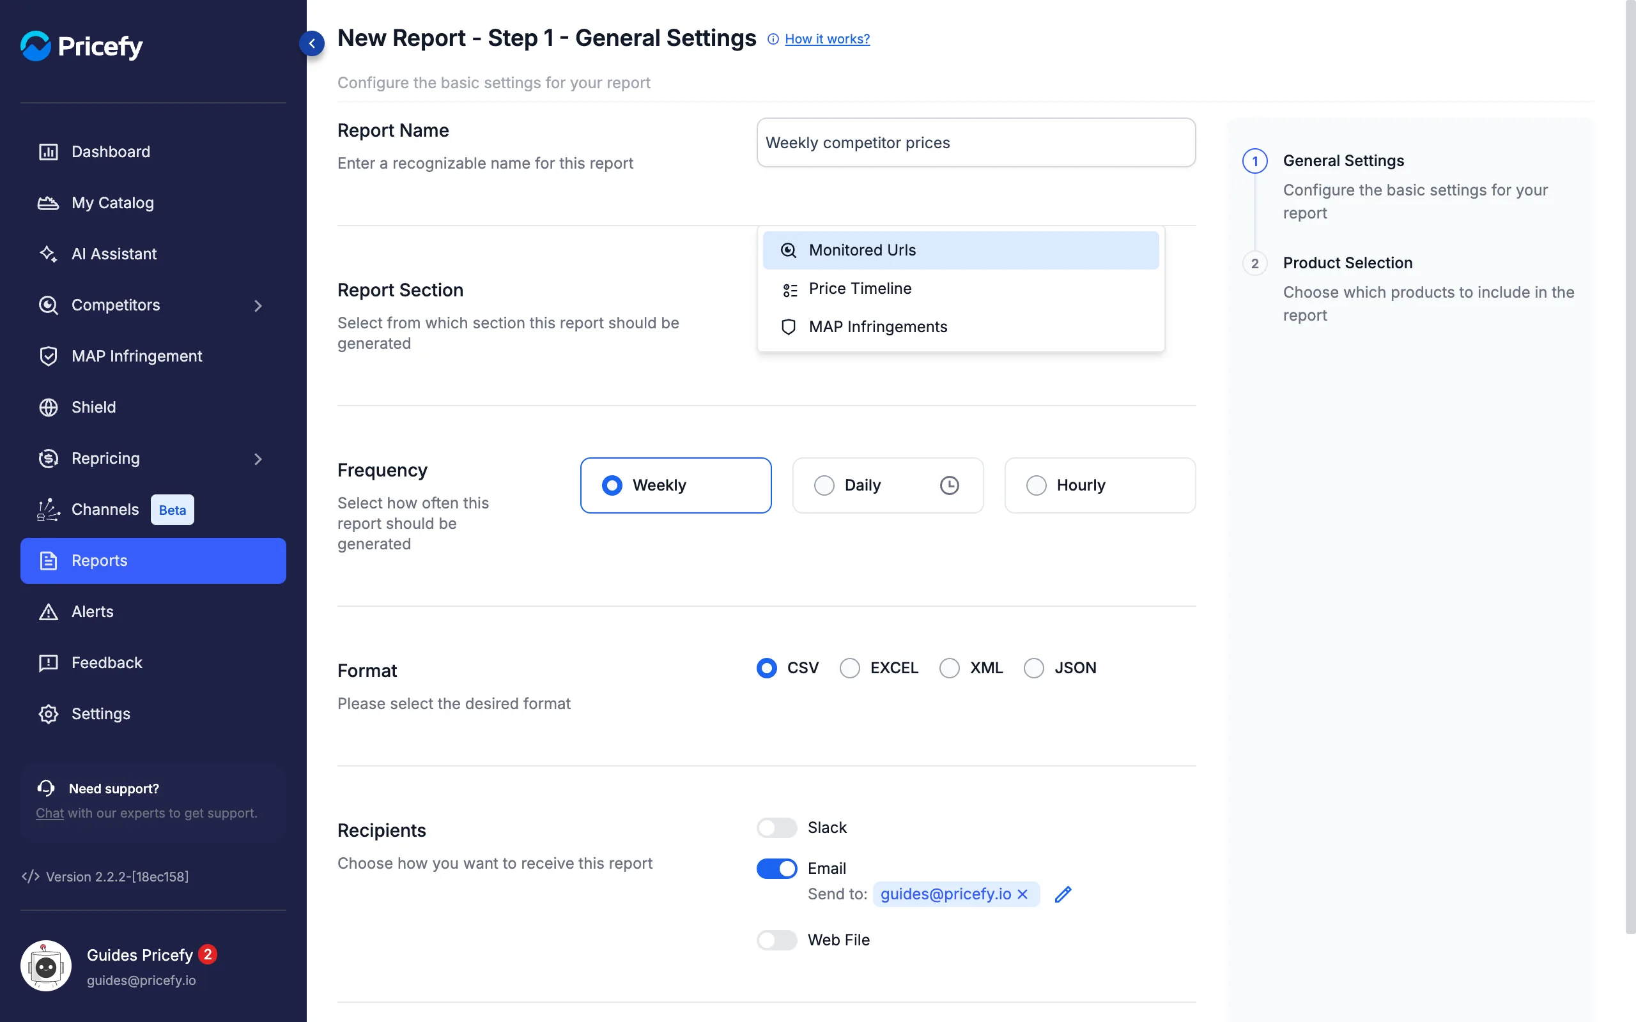This screenshot has width=1636, height=1022.
Task: Choose the CSV format radio button
Action: pyautogui.click(x=767, y=668)
